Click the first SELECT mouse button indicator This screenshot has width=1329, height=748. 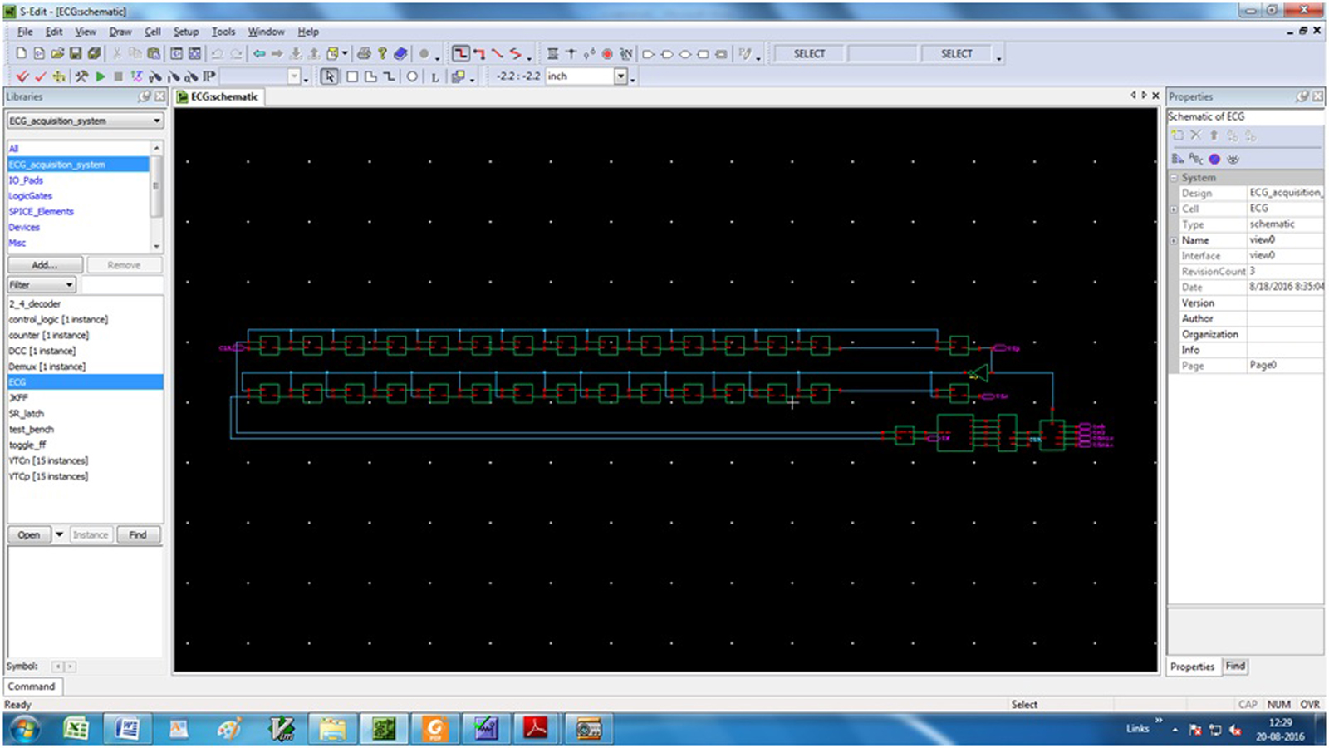[x=809, y=54]
